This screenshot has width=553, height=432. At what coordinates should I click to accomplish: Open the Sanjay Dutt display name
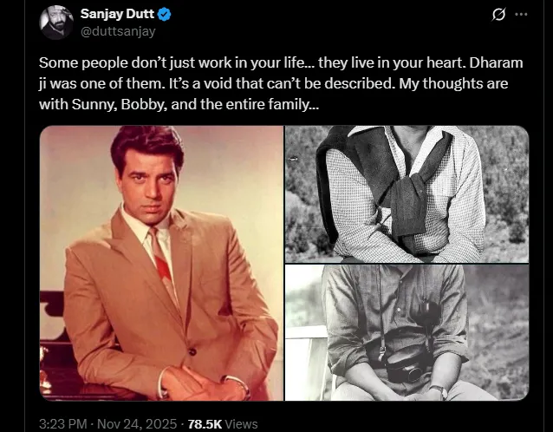[118, 15]
